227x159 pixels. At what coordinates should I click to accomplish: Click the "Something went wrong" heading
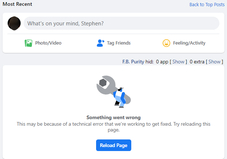(x=113, y=117)
